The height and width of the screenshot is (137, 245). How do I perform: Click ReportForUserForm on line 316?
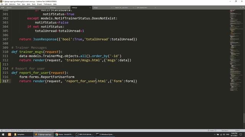57,77
